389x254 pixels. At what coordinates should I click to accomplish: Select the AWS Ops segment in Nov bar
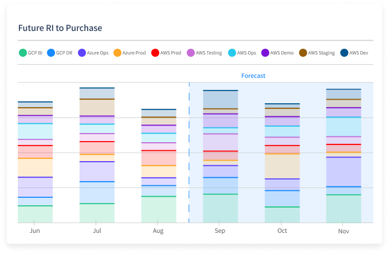click(344, 126)
